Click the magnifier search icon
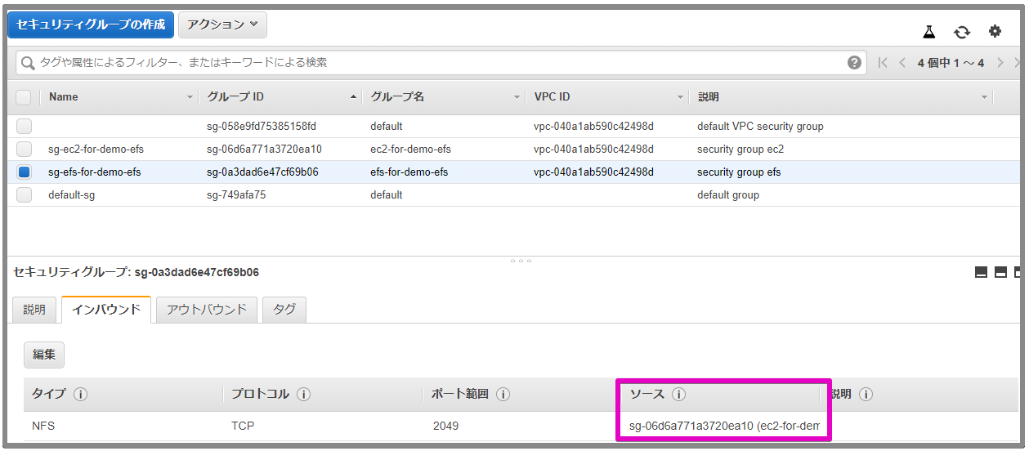The height and width of the screenshot is (451, 1029). click(x=28, y=63)
